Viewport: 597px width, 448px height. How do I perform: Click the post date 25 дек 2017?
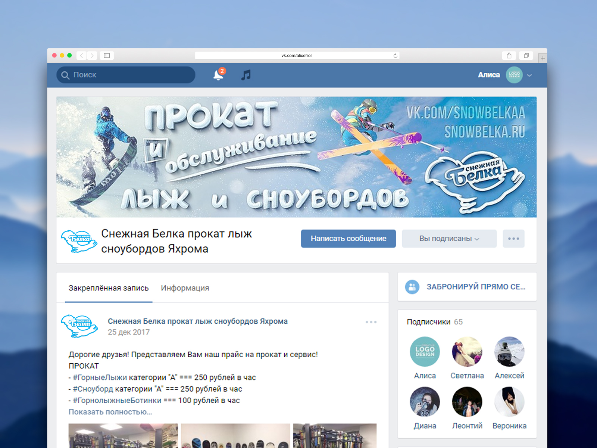pos(129,332)
